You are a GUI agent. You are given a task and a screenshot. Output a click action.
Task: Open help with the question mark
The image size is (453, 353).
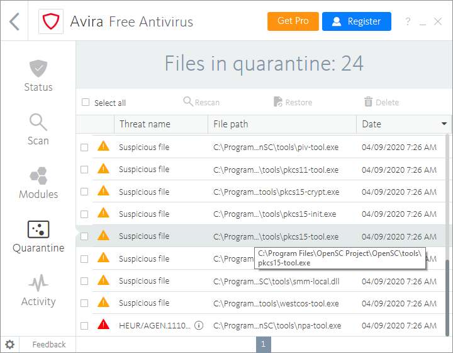point(408,21)
